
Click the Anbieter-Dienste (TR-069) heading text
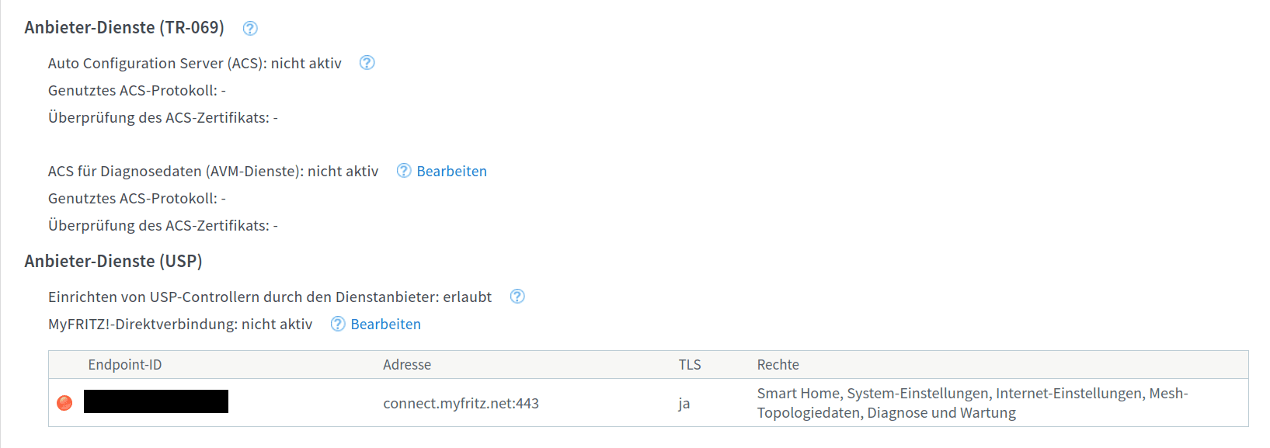(124, 28)
